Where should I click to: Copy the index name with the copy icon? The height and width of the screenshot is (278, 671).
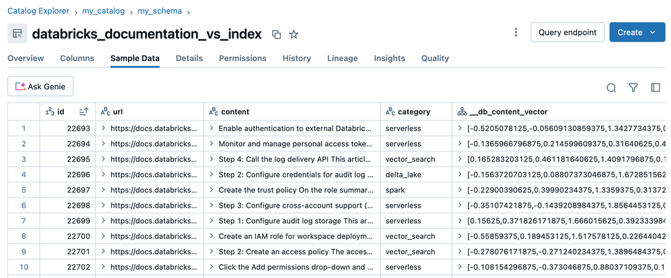point(277,35)
